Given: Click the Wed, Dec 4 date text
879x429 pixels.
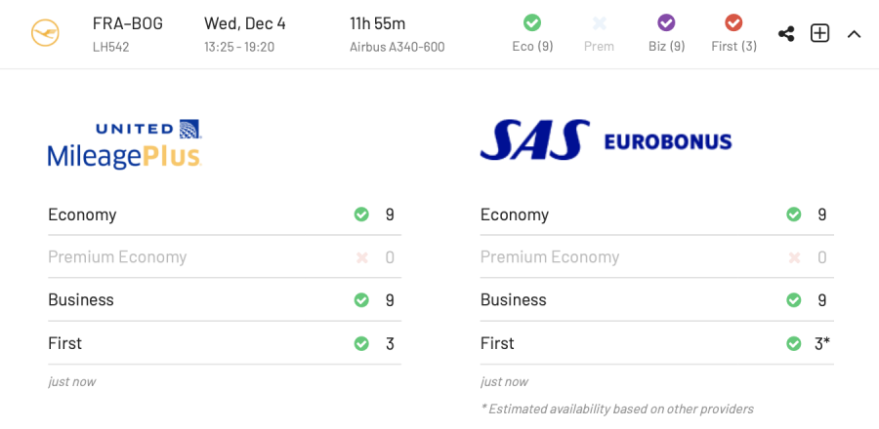Looking at the screenshot, I should pos(244,23).
